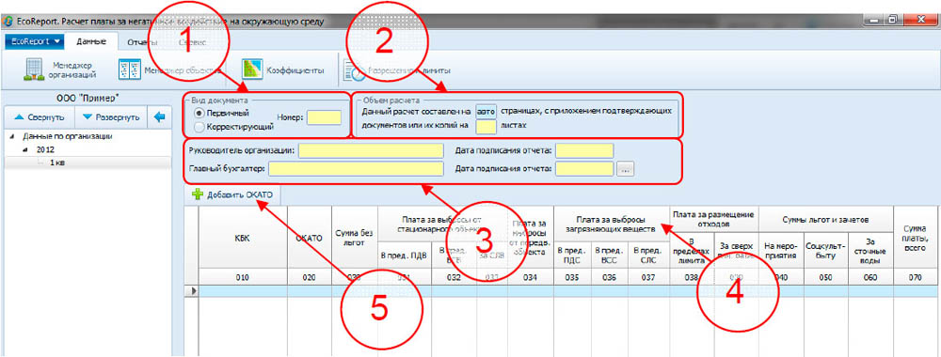Click the На мероприятия column header
941x357 pixels.
point(781,252)
